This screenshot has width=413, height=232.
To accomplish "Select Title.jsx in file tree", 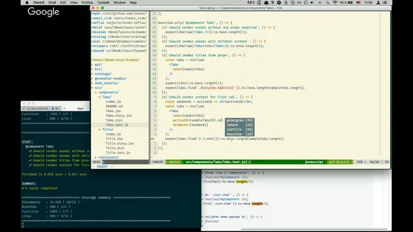I will click(114, 139).
